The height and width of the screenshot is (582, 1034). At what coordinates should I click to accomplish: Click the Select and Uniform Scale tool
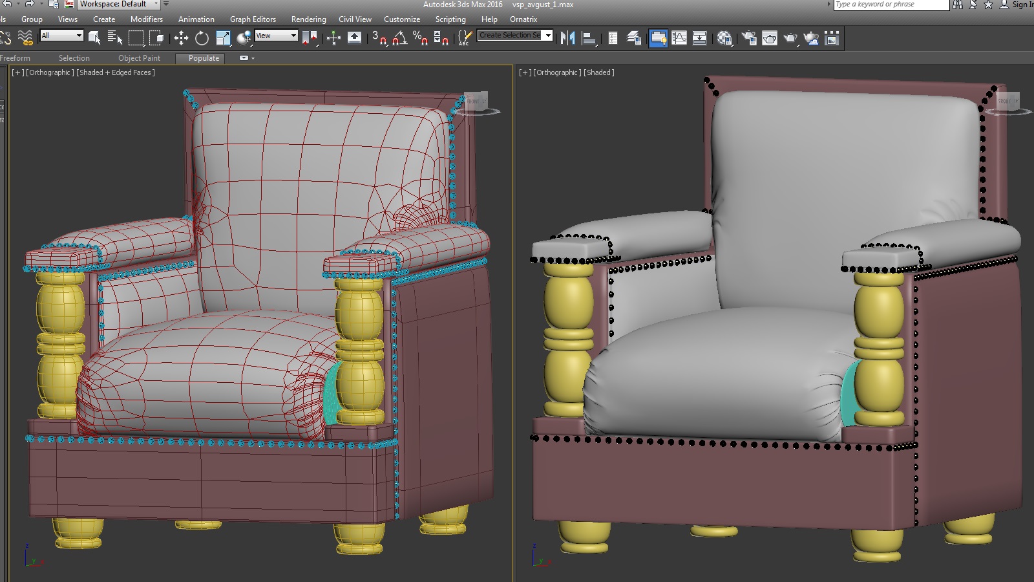223,38
